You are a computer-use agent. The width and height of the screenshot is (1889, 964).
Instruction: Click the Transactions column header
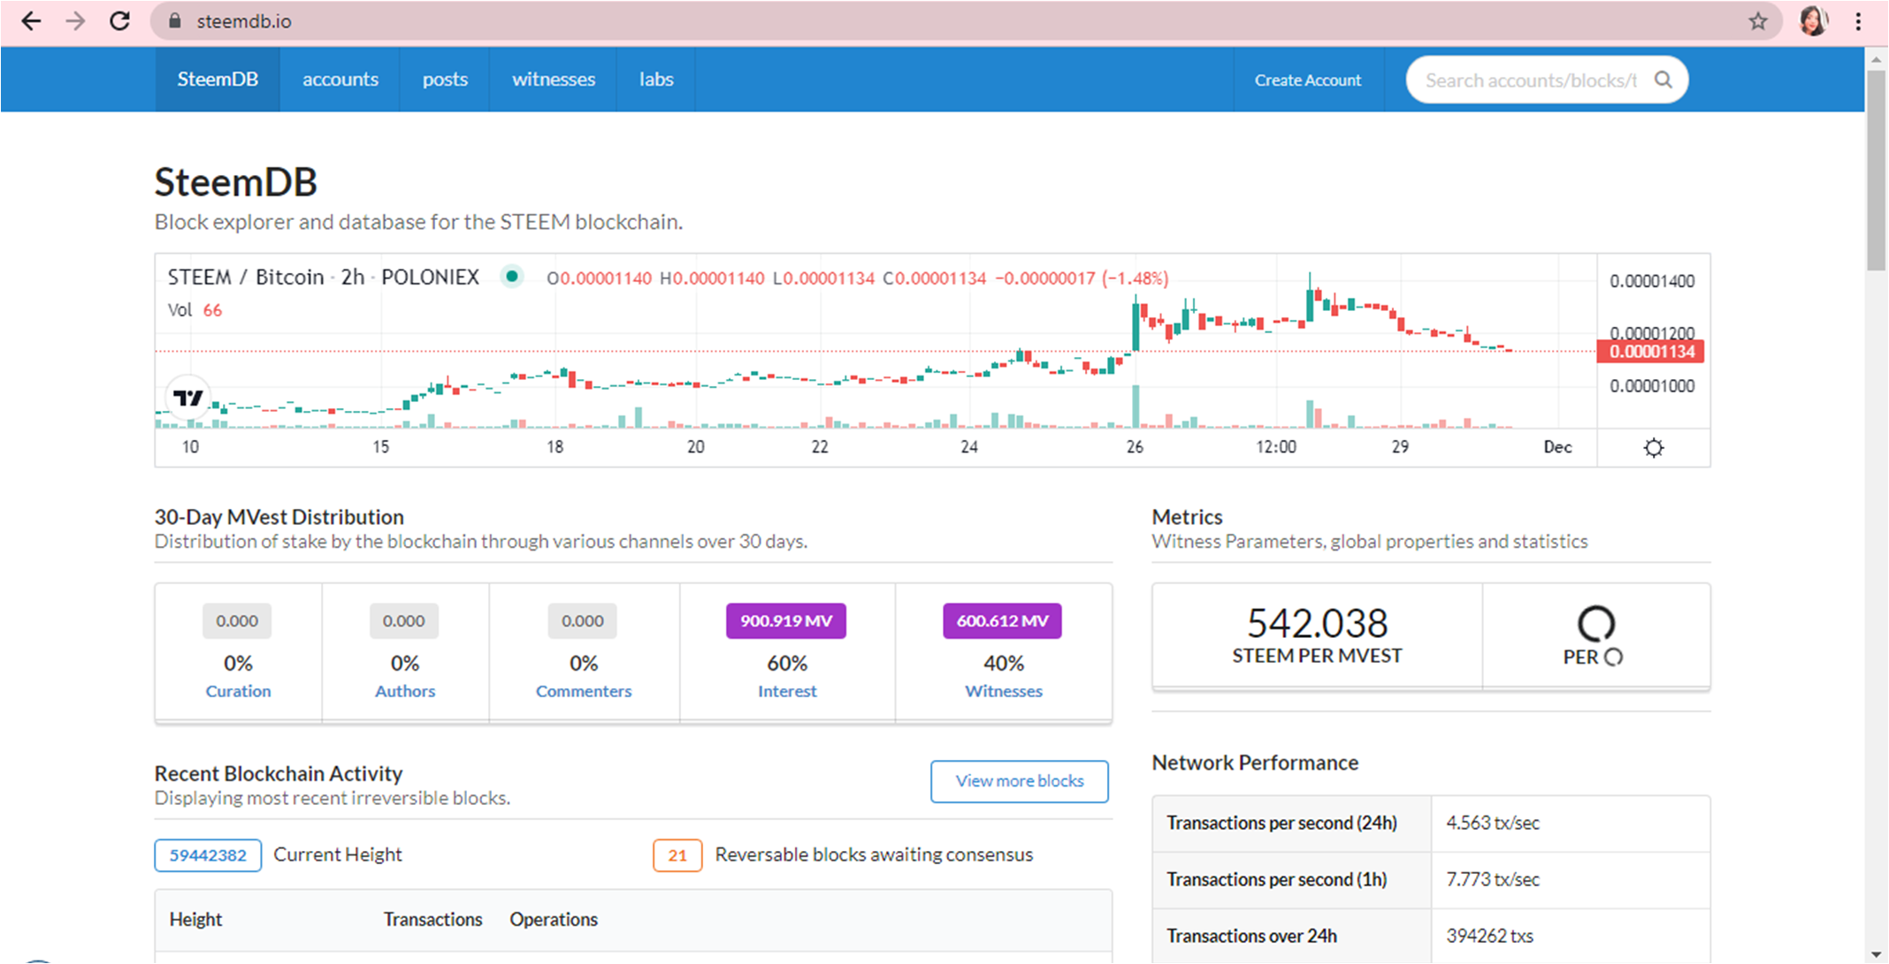(432, 920)
